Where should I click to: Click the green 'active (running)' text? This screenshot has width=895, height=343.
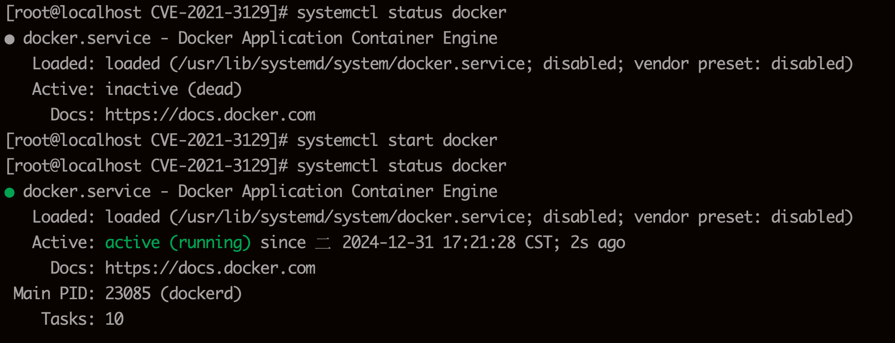coord(178,243)
